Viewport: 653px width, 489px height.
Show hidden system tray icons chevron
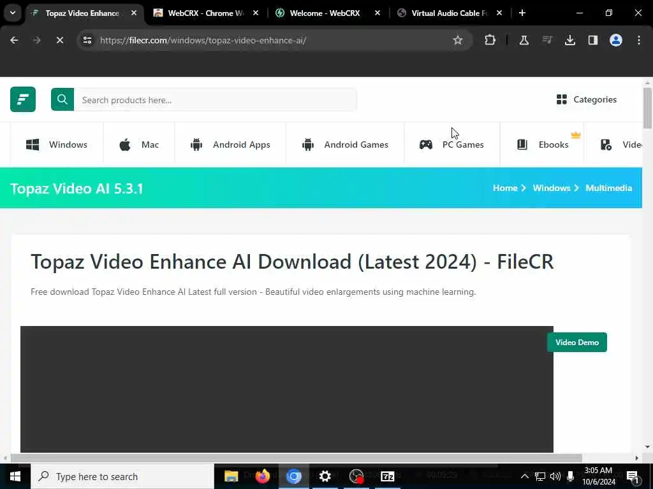pos(525,476)
